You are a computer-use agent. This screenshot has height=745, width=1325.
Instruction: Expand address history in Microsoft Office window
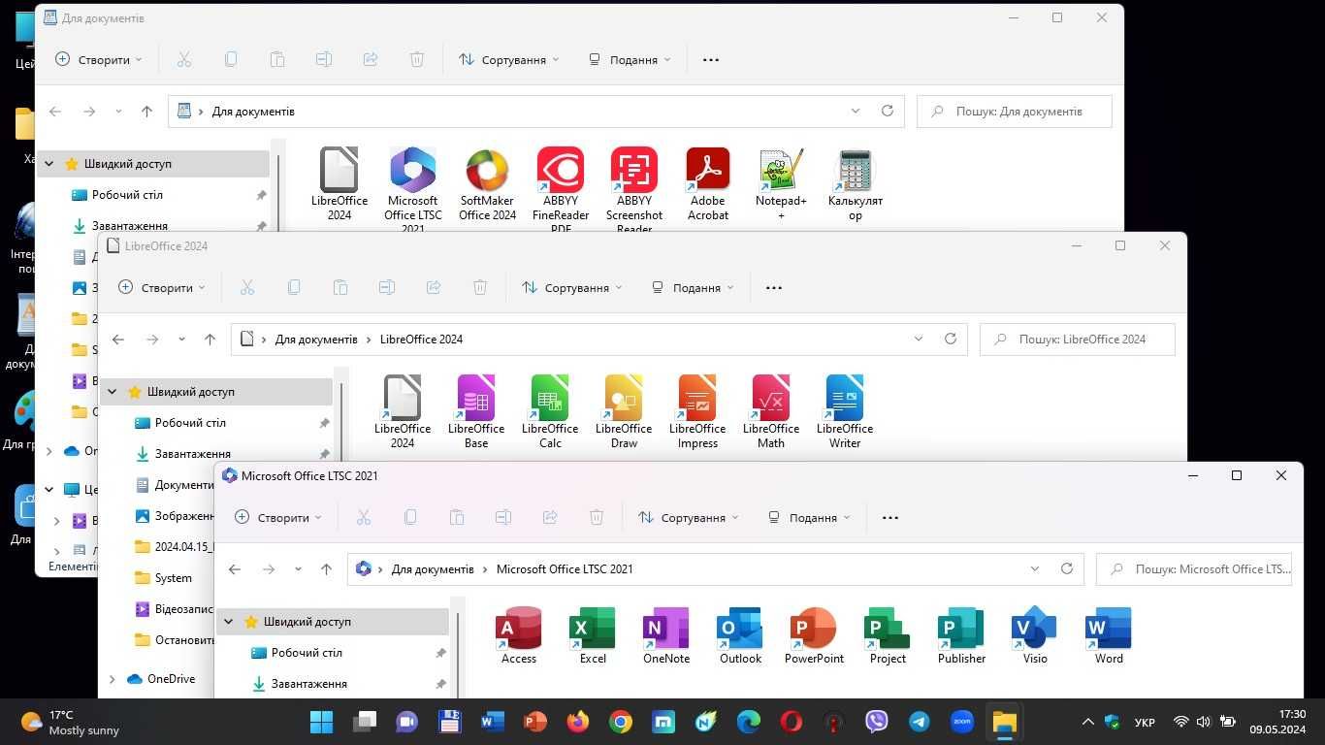[x=1035, y=568]
